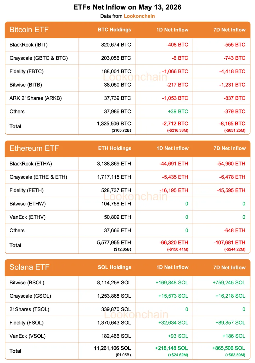The width and height of the screenshot is (255, 363).
Task: Select the BlackRock (IBIT) row label
Action: [29, 45]
